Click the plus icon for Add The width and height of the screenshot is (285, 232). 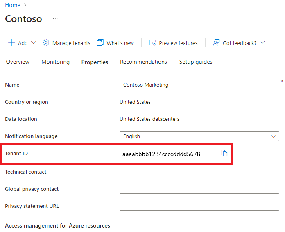click(11, 43)
